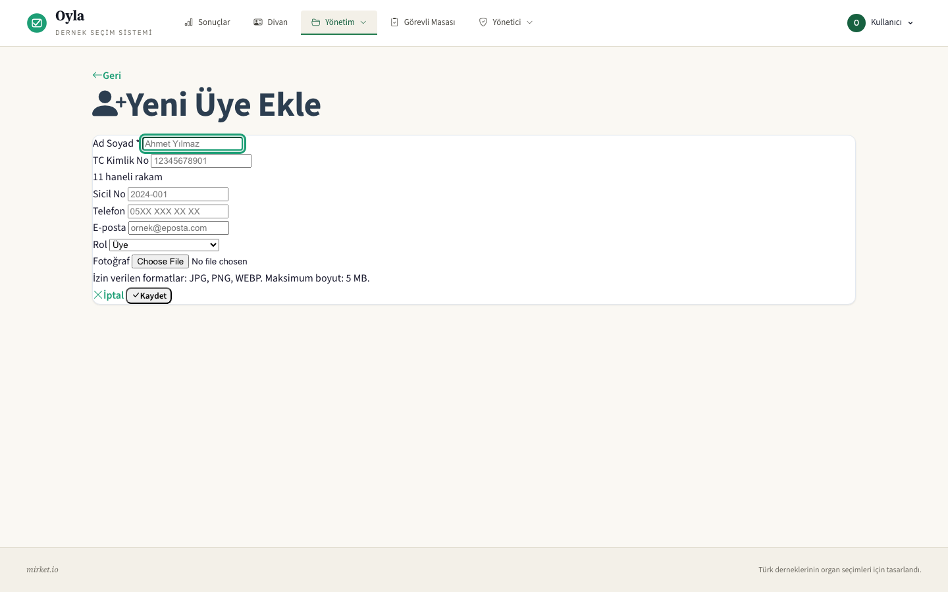Click the Rol field label
The width and height of the screenshot is (948, 592).
point(100,245)
